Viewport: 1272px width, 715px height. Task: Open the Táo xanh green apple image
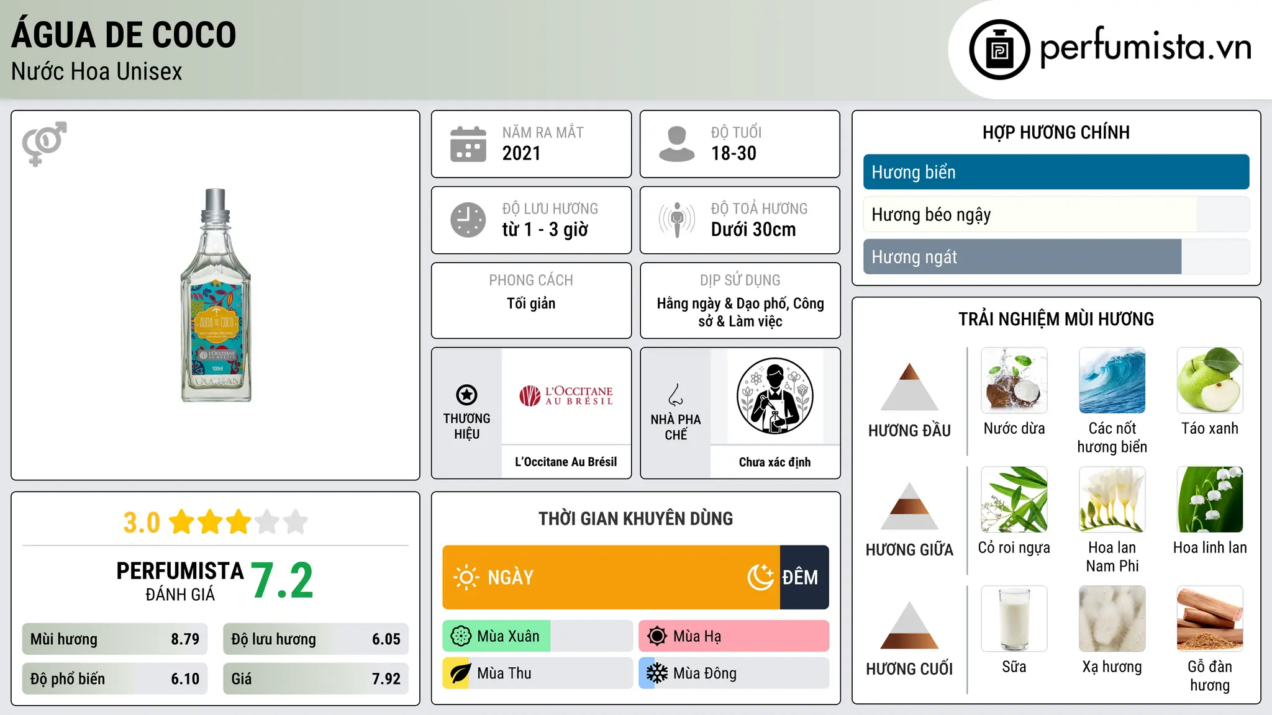pyautogui.click(x=1210, y=380)
